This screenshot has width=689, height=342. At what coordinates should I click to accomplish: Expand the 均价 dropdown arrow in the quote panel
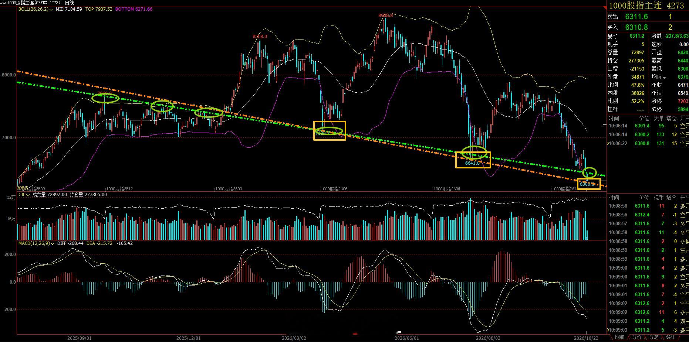(x=664, y=77)
